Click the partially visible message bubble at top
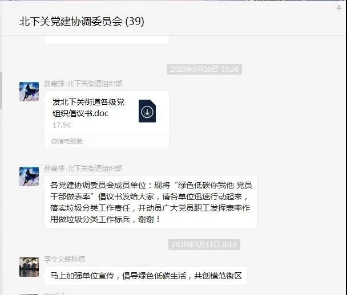 (107, 40)
